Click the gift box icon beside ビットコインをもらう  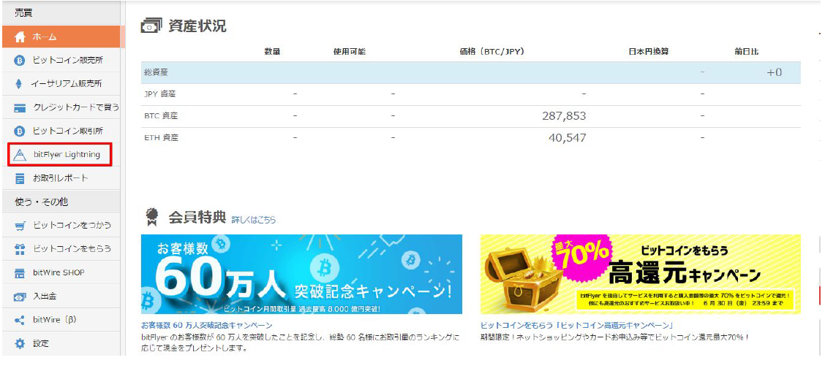point(20,249)
